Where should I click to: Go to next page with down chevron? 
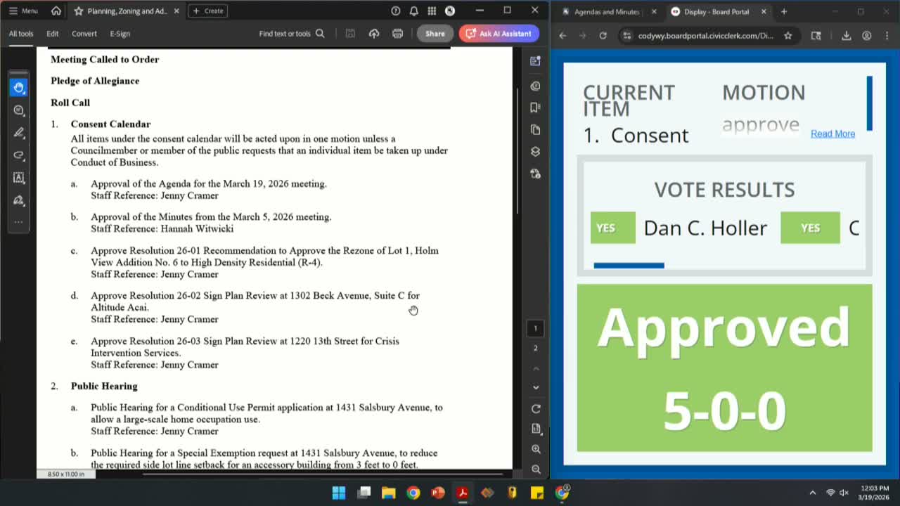(536, 387)
